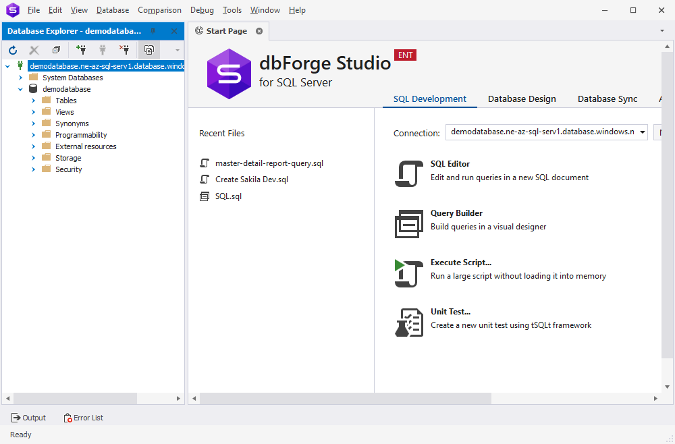This screenshot has width=675, height=444.
Task: Click the green plug connection icon in tree
Action: (20, 66)
